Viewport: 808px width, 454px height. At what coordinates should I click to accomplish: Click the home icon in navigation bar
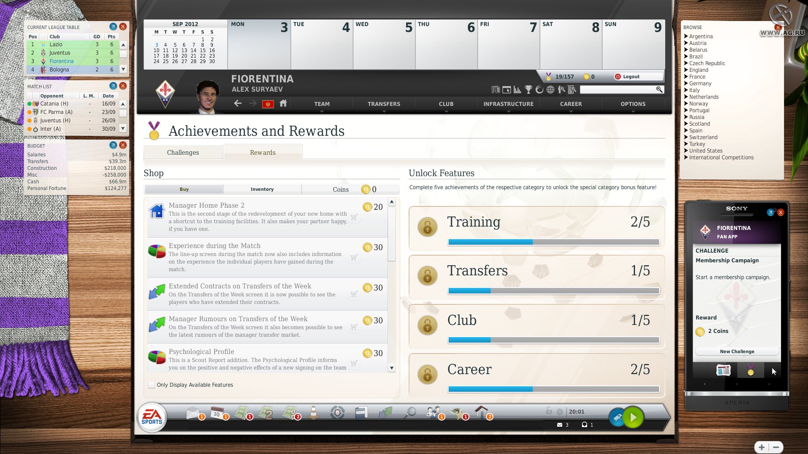pyautogui.click(x=283, y=103)
